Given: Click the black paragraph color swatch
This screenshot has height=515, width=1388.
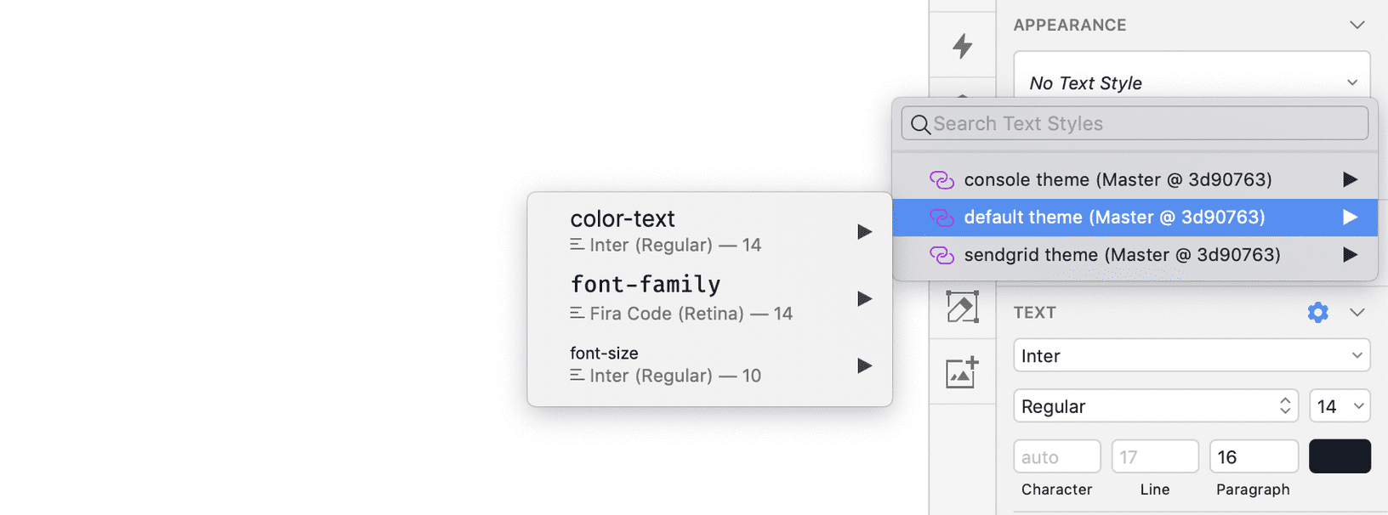Looking at the screenshot, I should pos(1340,456).
